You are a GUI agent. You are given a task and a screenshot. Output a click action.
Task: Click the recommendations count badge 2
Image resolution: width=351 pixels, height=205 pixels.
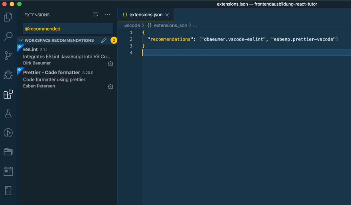tap(114, 41)
